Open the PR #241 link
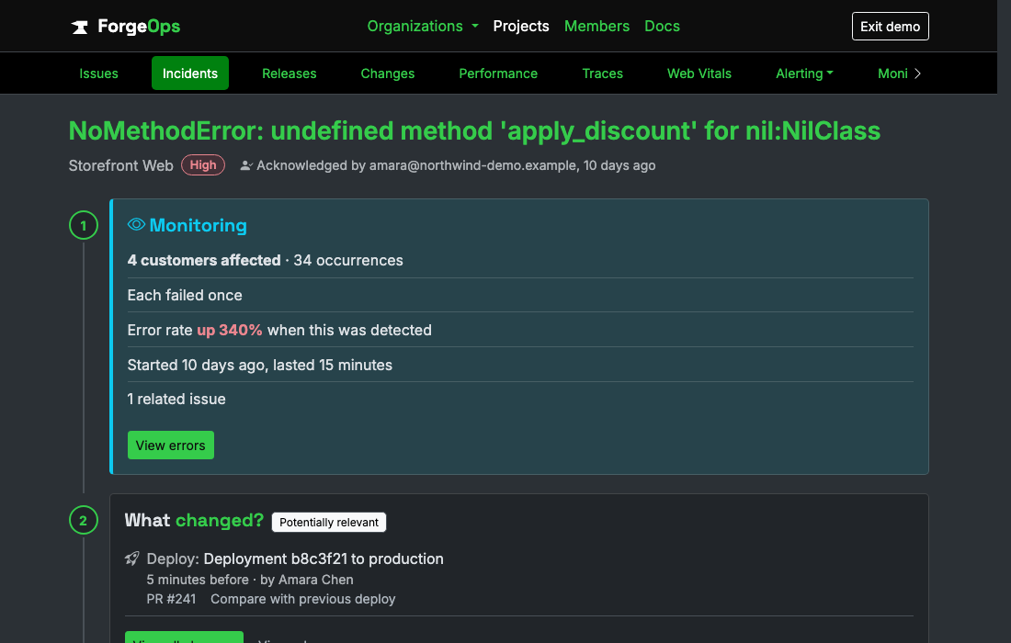 (x=171, y=599)
